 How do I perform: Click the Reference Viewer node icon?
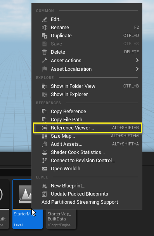pos(45,128)
